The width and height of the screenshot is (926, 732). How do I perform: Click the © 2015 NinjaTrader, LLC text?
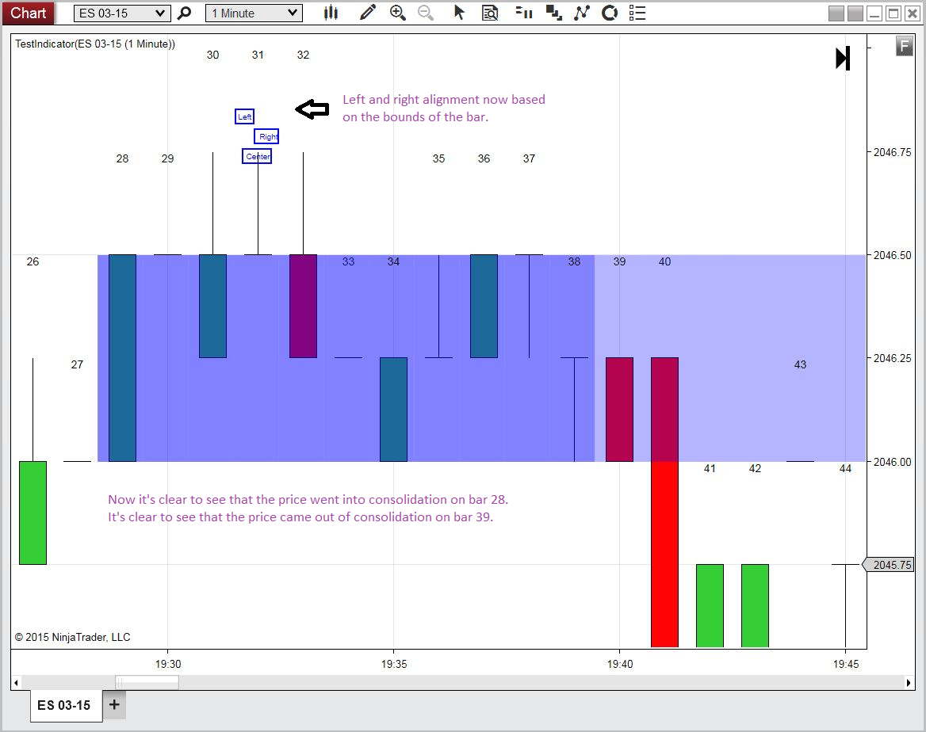pos(73,637)
